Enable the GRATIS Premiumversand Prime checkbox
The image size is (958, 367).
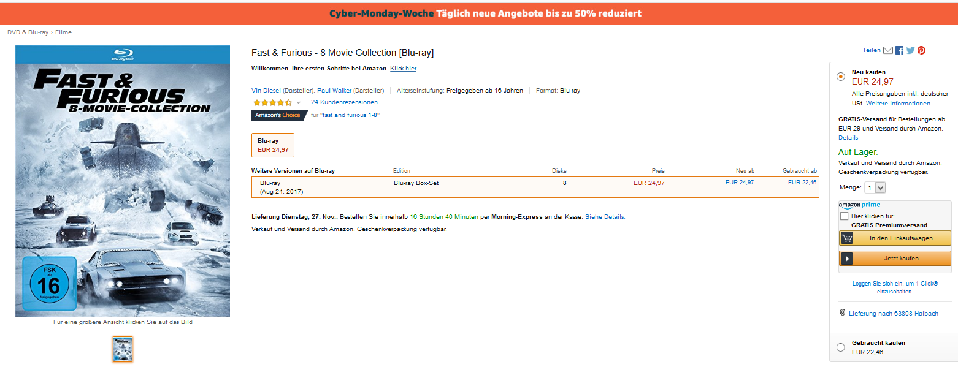(844, 216)
